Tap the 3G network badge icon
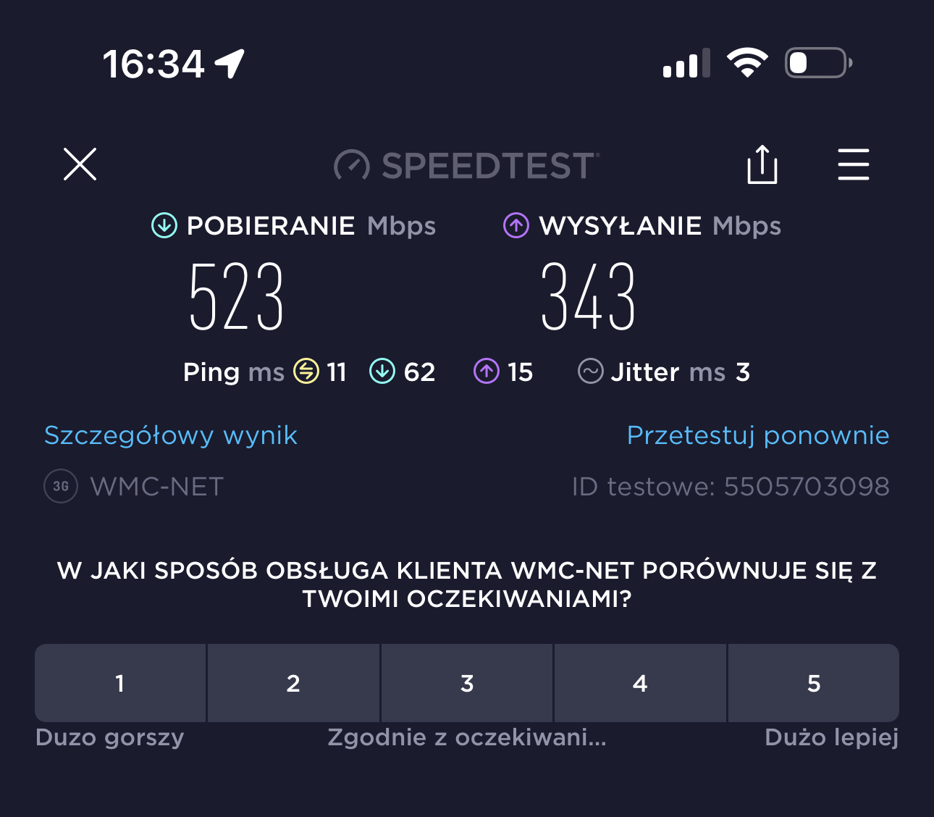Viewport: 934px width, 817px height. [61, 487]
